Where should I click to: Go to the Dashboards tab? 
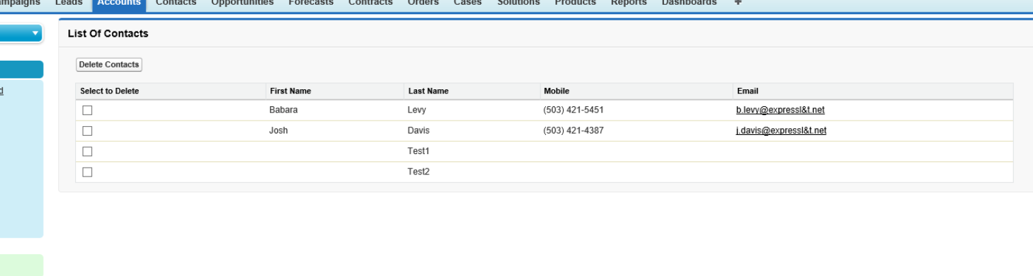(x=689, y=3)
